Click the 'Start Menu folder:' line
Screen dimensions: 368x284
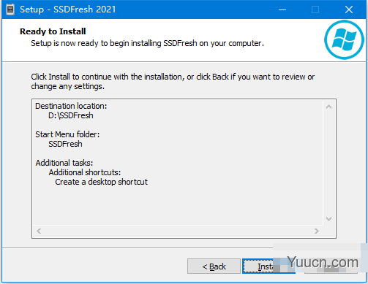[67, 134]
